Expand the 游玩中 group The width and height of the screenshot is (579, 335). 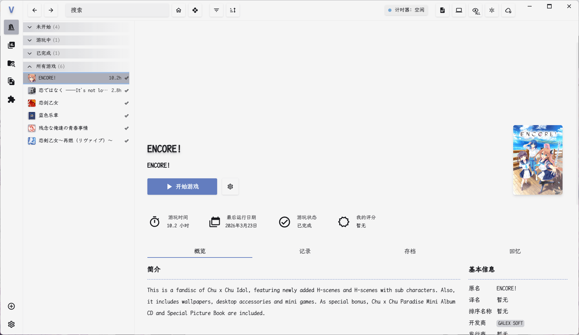[30, 40]
